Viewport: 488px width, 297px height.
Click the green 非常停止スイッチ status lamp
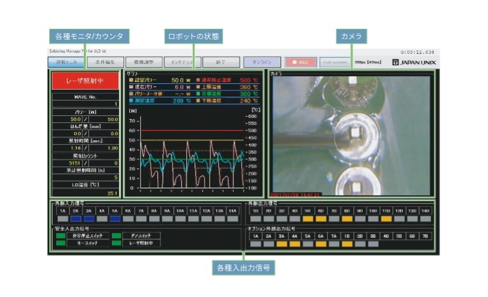61,236
